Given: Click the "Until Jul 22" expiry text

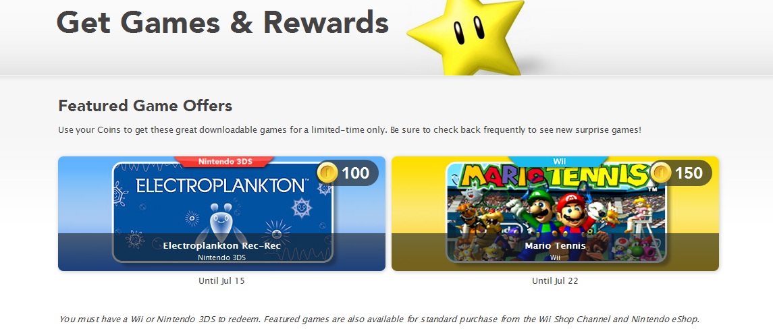Looking at the screenshot, I should (555, 281).
